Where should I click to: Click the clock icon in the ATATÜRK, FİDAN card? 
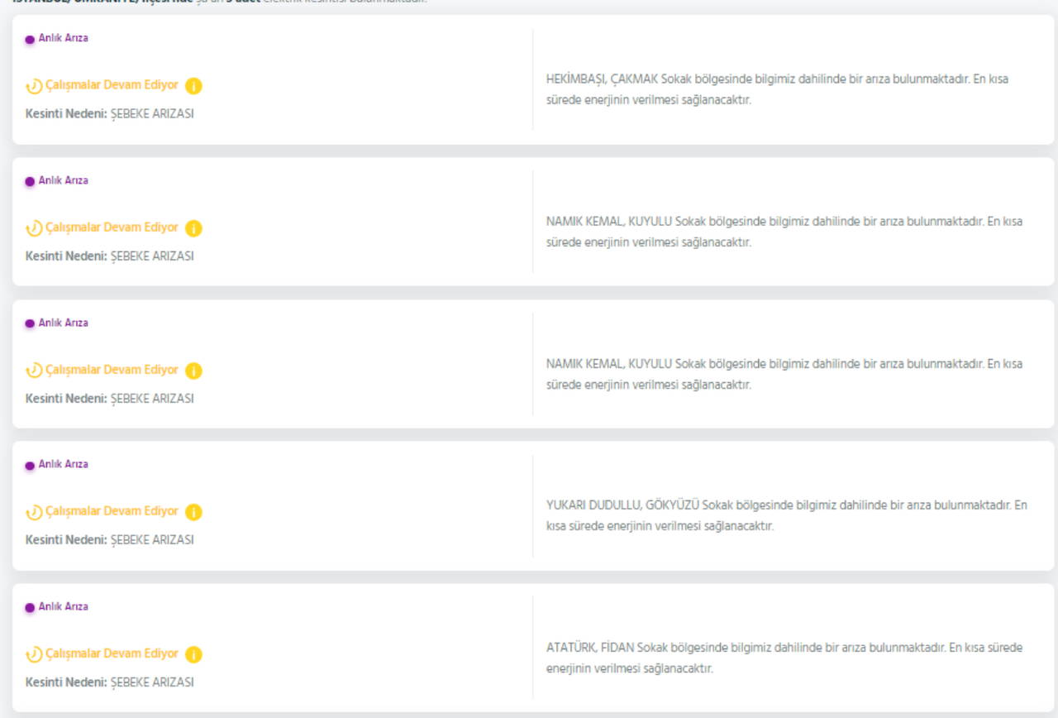pyautogui.click(x=34, y=654)
